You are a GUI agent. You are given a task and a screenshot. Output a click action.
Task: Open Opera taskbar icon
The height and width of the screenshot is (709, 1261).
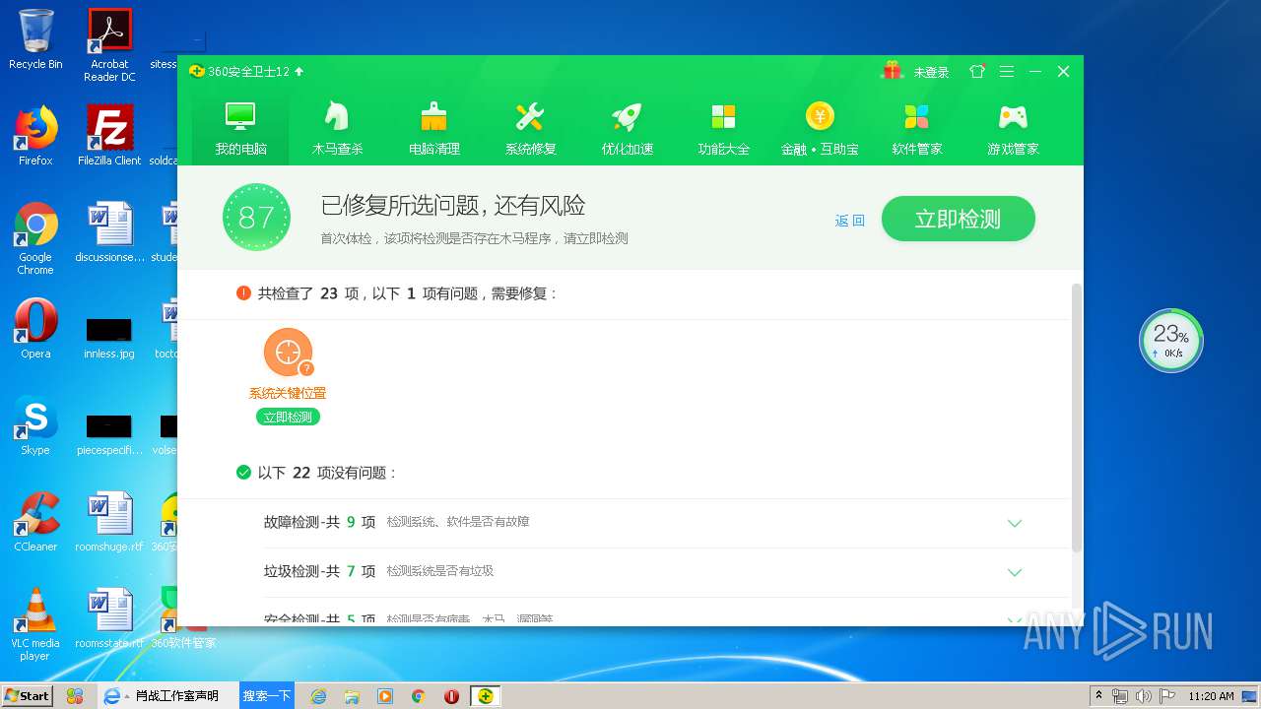click(x=451, y=696)
